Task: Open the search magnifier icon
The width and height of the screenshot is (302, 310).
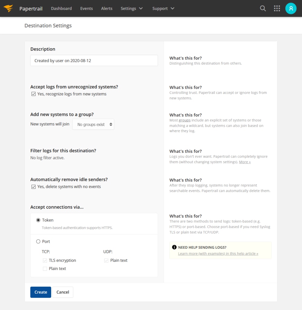Action: click(263, 8)
